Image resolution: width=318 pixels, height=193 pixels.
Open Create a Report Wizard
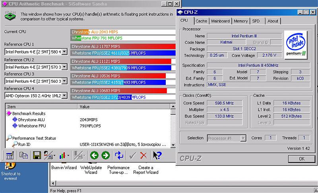click(x=145, y=170)
